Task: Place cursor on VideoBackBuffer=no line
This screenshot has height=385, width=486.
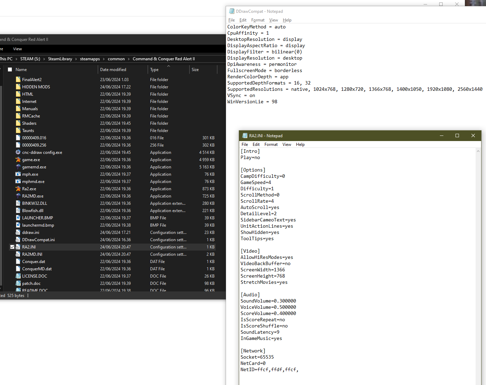Action: (x=266, y=263)
